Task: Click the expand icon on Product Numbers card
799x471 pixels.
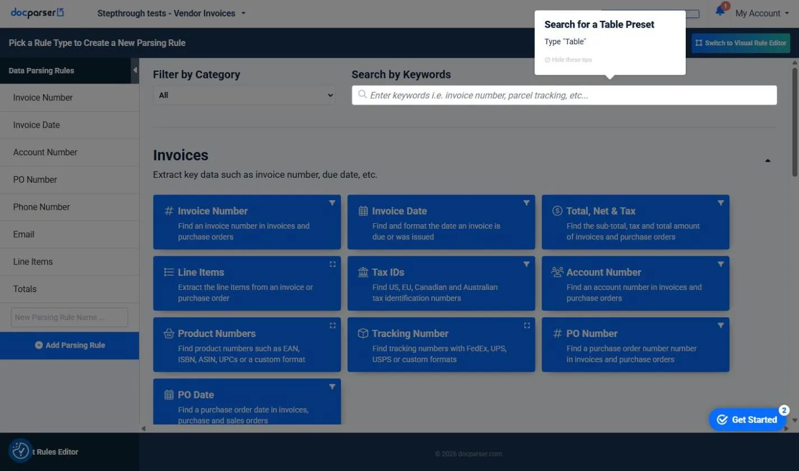Action: tap(332, 325)
